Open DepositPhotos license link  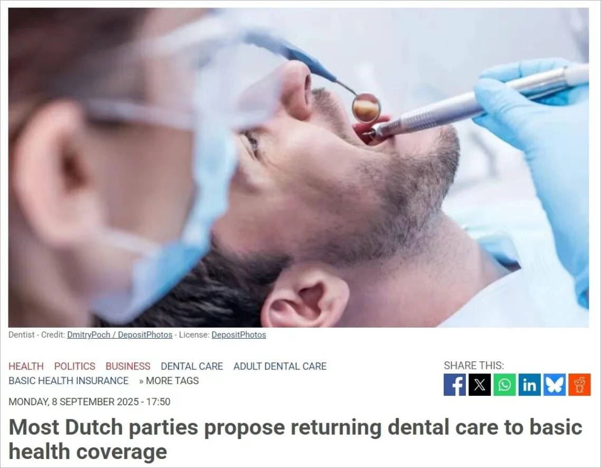(239, 335)
